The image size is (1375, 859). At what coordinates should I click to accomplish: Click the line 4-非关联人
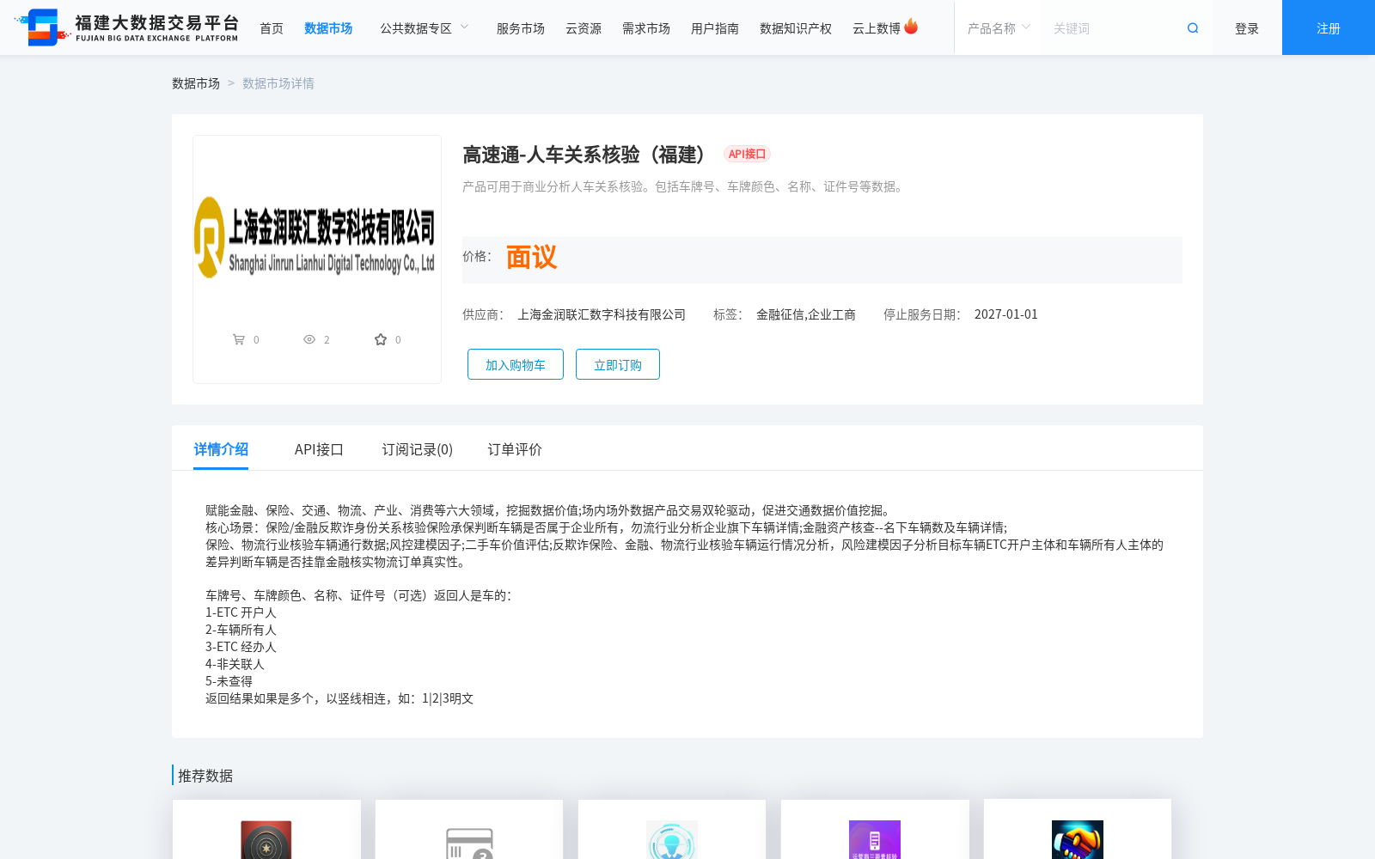pyautogui.click(x=235, y=664)
